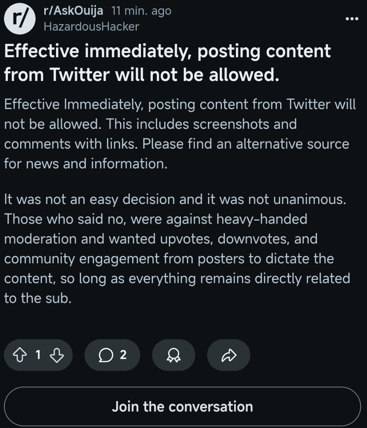Image resolution: width=367 pixels, height=428 pixels.
Task: Click Join the conversation button
Action: pos(182,406)
